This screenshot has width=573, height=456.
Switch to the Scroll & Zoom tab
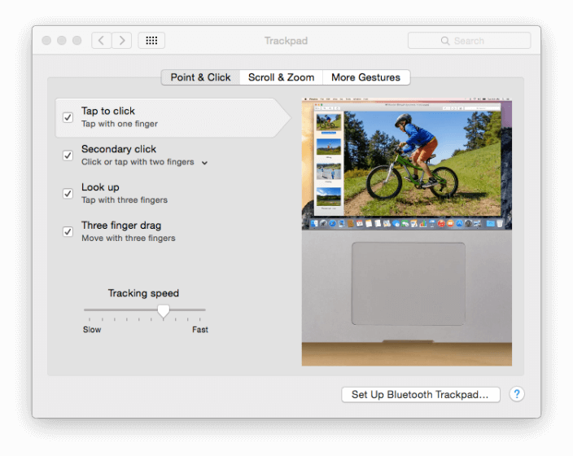(281, 77)
